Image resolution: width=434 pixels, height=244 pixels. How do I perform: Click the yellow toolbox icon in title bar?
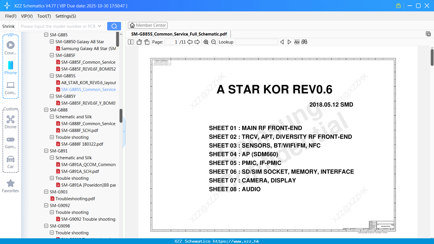click(398, 6)
